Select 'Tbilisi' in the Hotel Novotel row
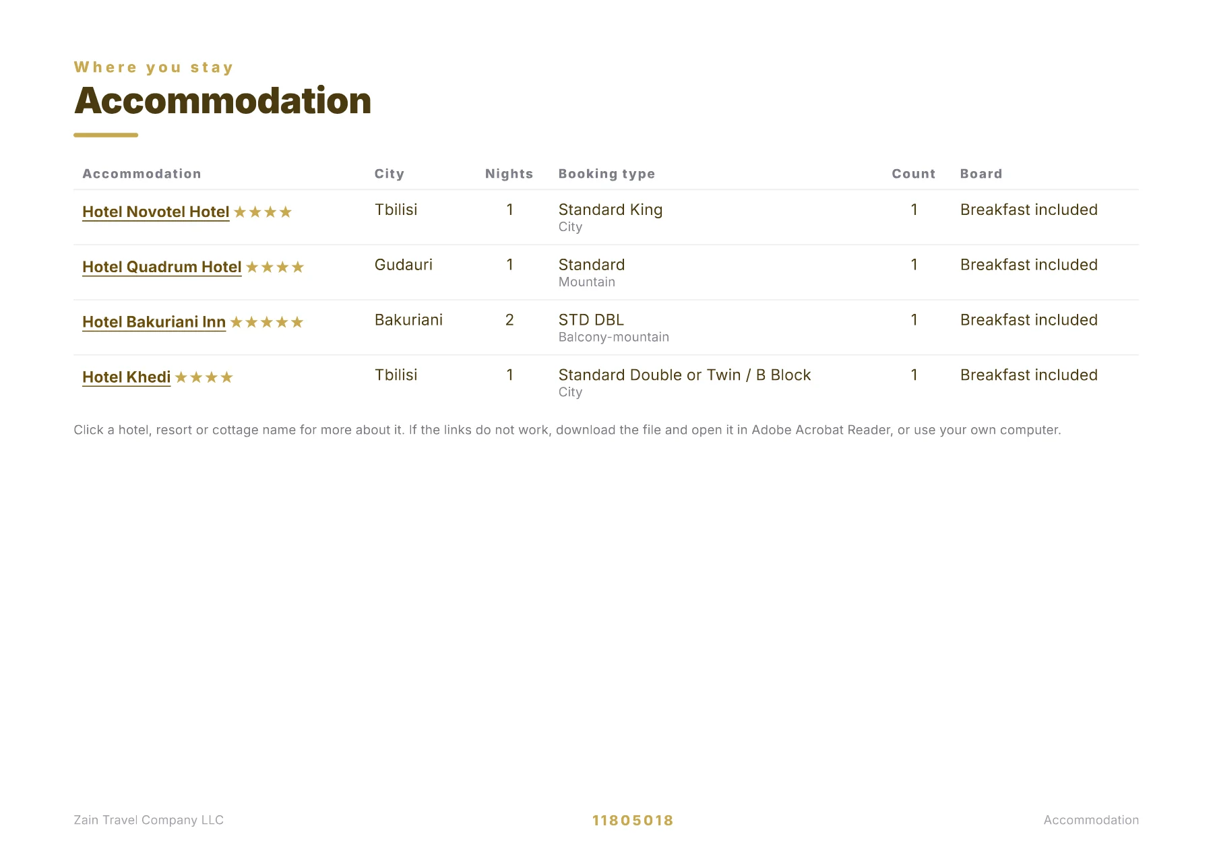Screen dimensions: 1213x857 pyautogui.click(x=396, y=210)
